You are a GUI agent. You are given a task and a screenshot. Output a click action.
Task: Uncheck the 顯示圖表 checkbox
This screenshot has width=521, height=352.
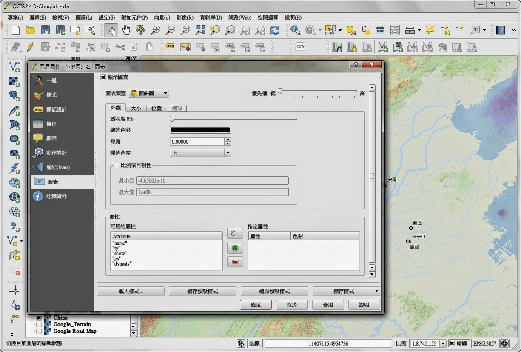click(103, 77)
